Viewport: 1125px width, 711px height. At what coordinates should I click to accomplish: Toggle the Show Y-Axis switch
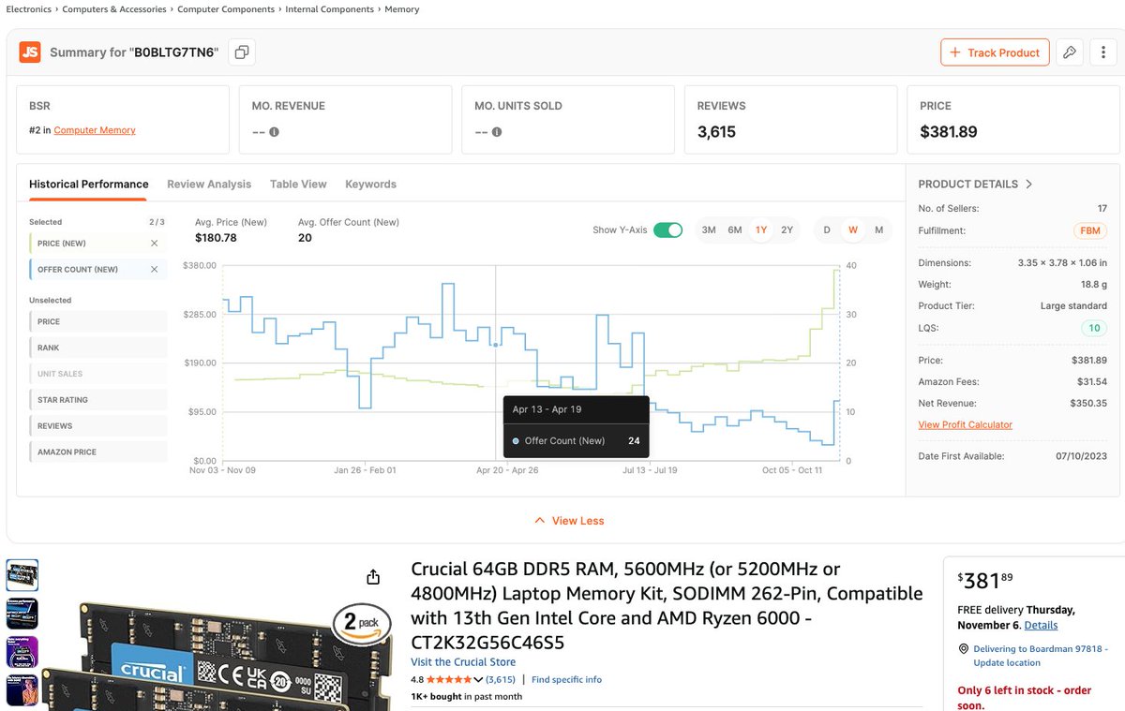[667, 230]
